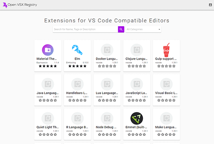Click the Make Language star rating

tap(166, 135)
